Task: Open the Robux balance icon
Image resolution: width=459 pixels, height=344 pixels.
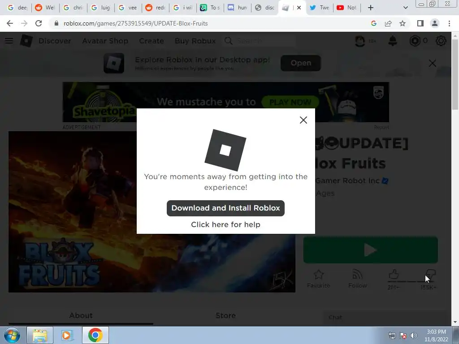Action: 415,41
